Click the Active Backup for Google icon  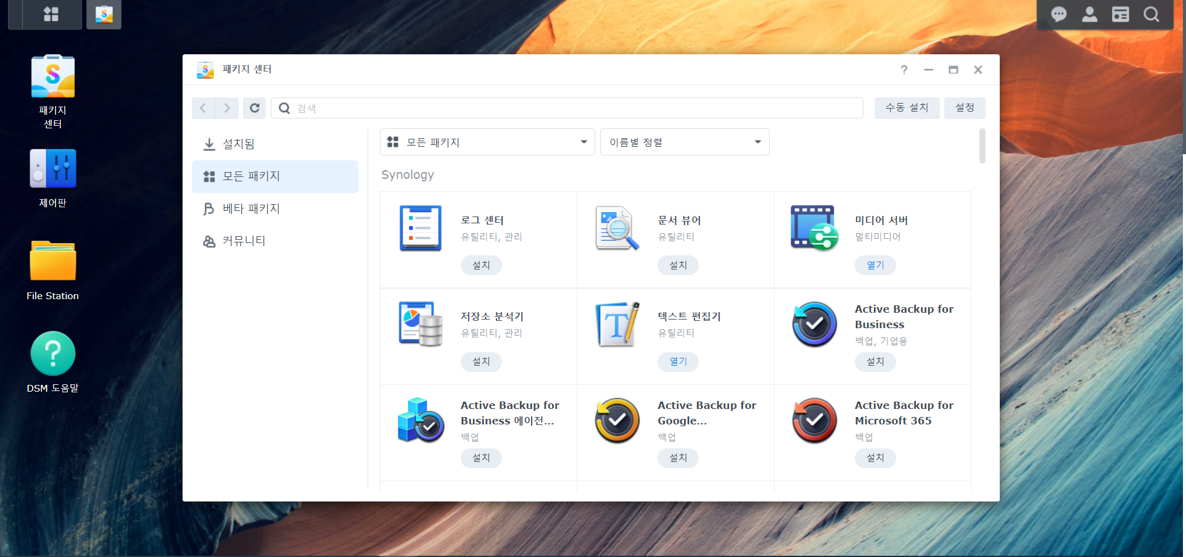[x=617, y=421]
